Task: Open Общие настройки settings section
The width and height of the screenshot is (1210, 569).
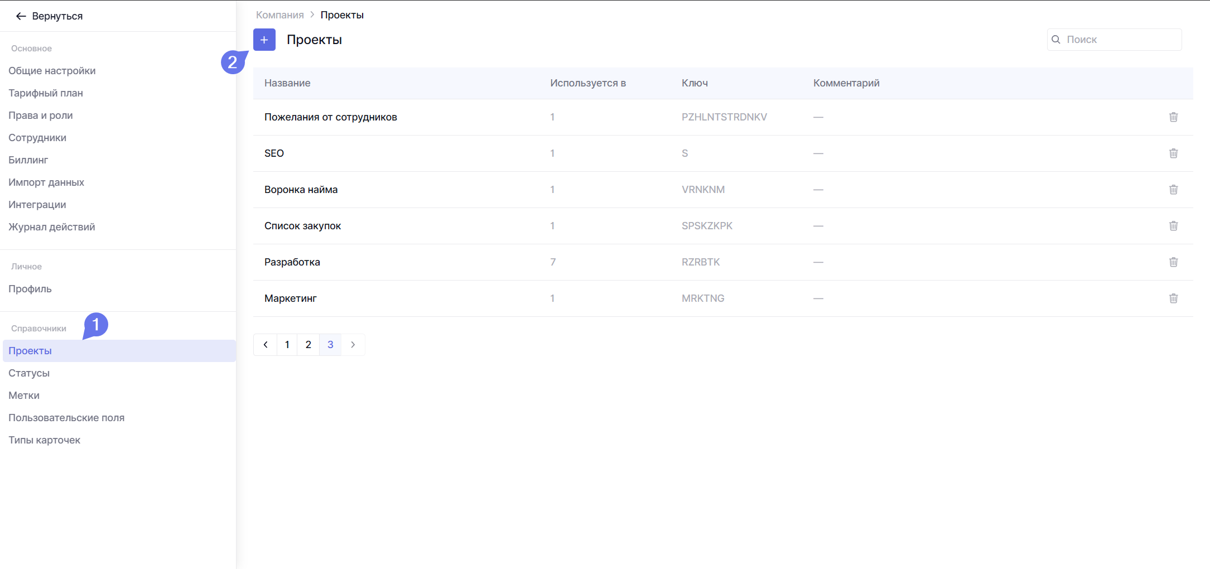Action: [52, 71]
